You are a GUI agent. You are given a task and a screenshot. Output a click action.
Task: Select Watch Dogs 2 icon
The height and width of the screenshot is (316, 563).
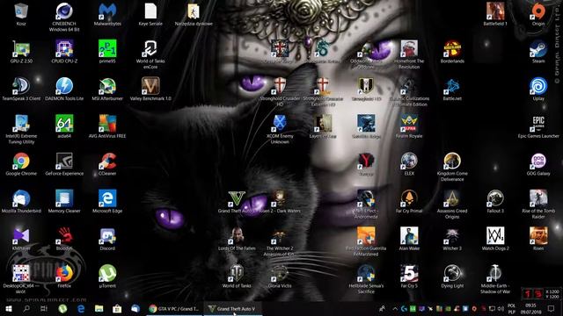tap(495, 239)
